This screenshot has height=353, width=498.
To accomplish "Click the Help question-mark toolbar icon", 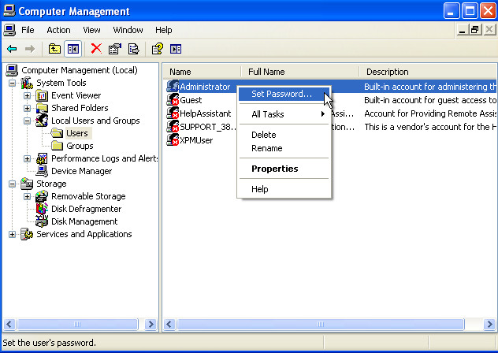I will pyautogui.click(x=158, y=49).
